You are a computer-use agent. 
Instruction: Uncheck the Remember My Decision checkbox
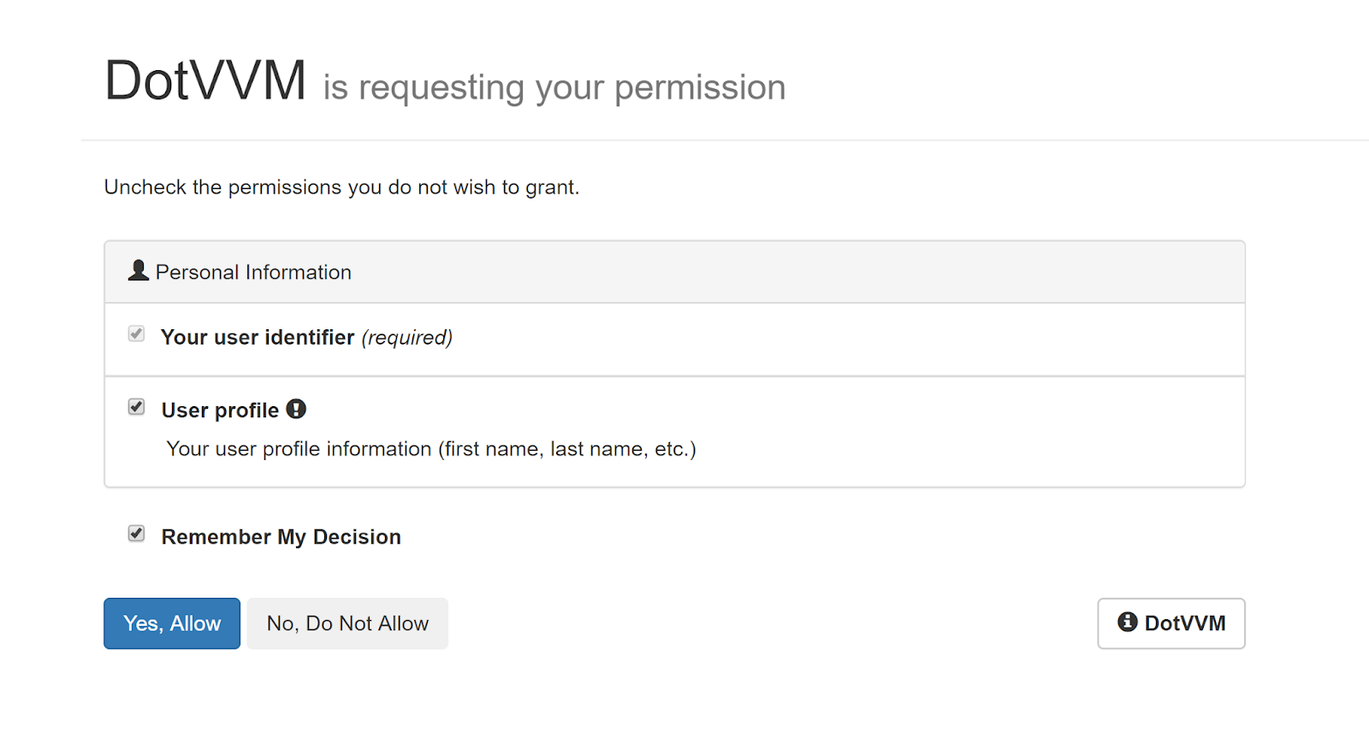137,534
